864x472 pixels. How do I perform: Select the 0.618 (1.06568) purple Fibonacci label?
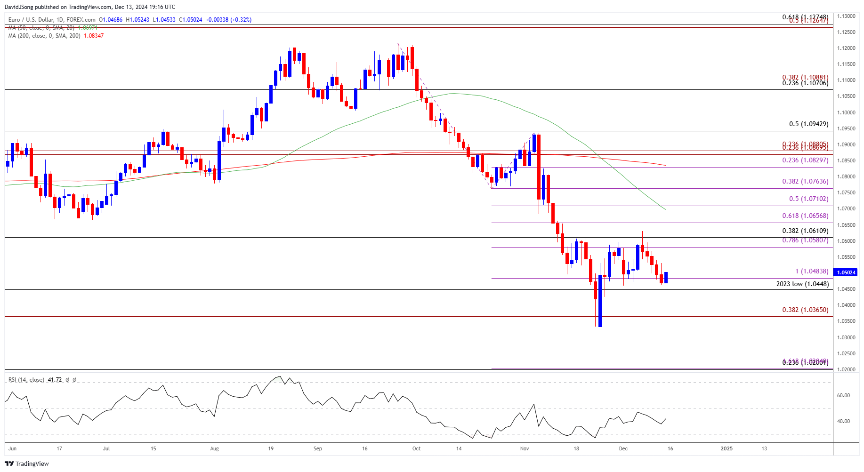805,216
